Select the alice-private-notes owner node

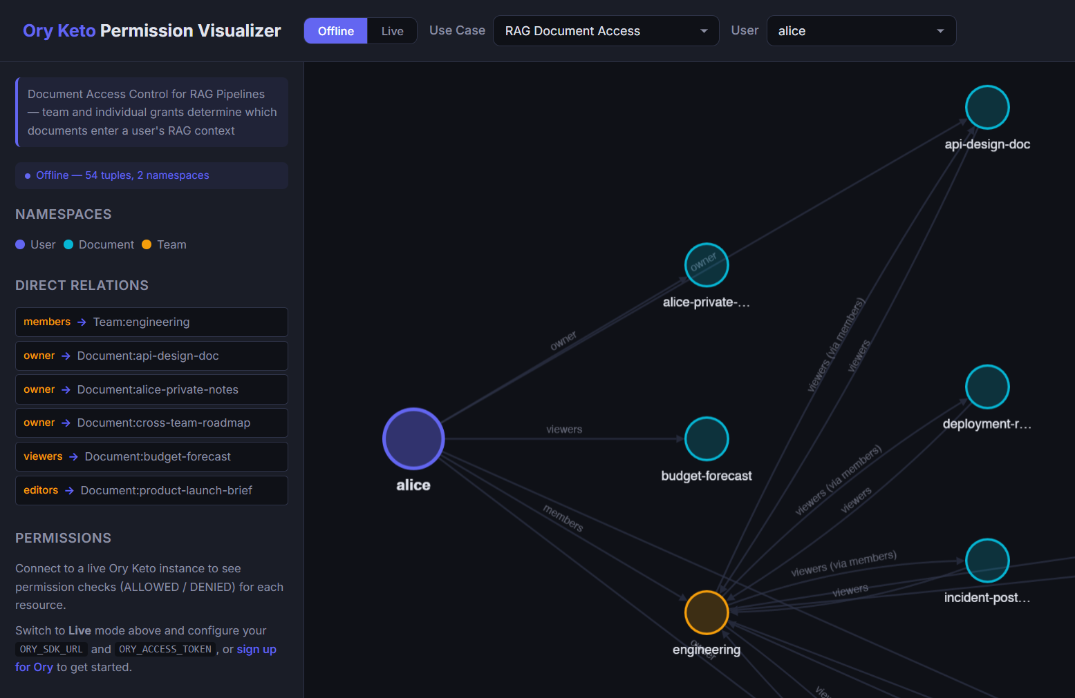pyautogui.click(x=706, y=264)
